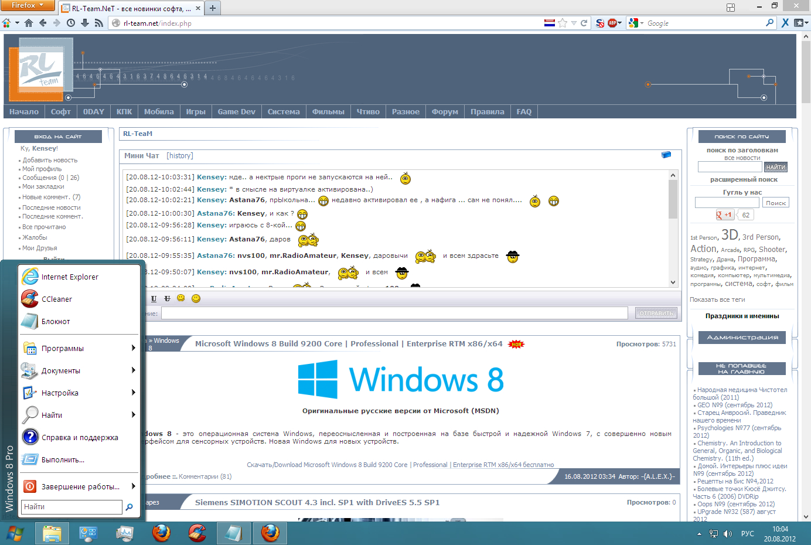This screenshot has height=545, width=811.
Task: Click the blue icon in the Мини Чат header
Action: coord(666,155)
